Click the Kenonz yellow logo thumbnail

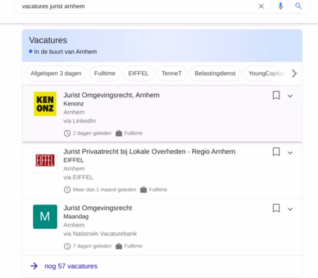[x=45, y=104]
